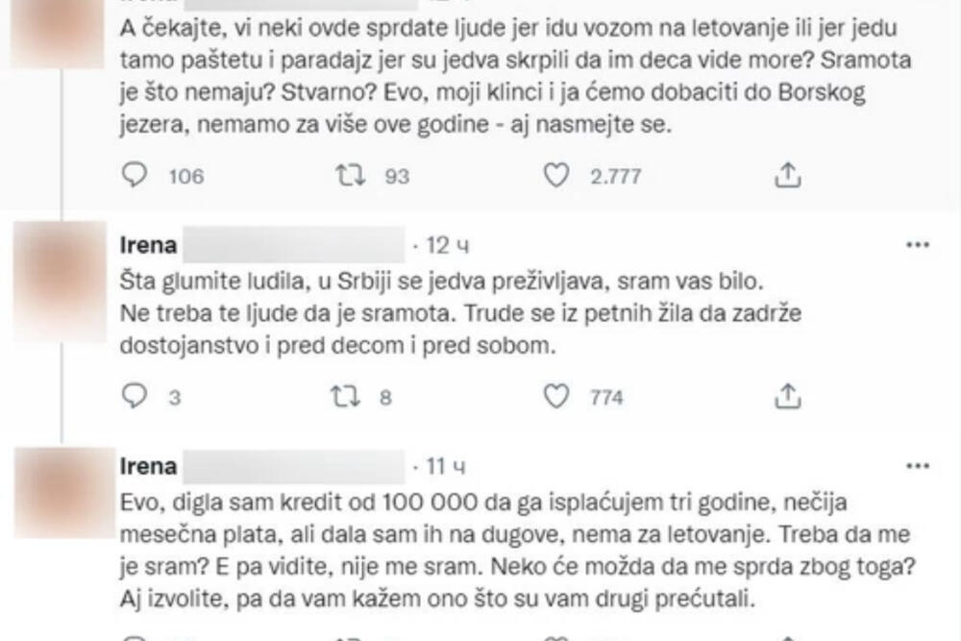Share the tweet posted 12 hours ago
Screen dimensions: 961x641
787,395
